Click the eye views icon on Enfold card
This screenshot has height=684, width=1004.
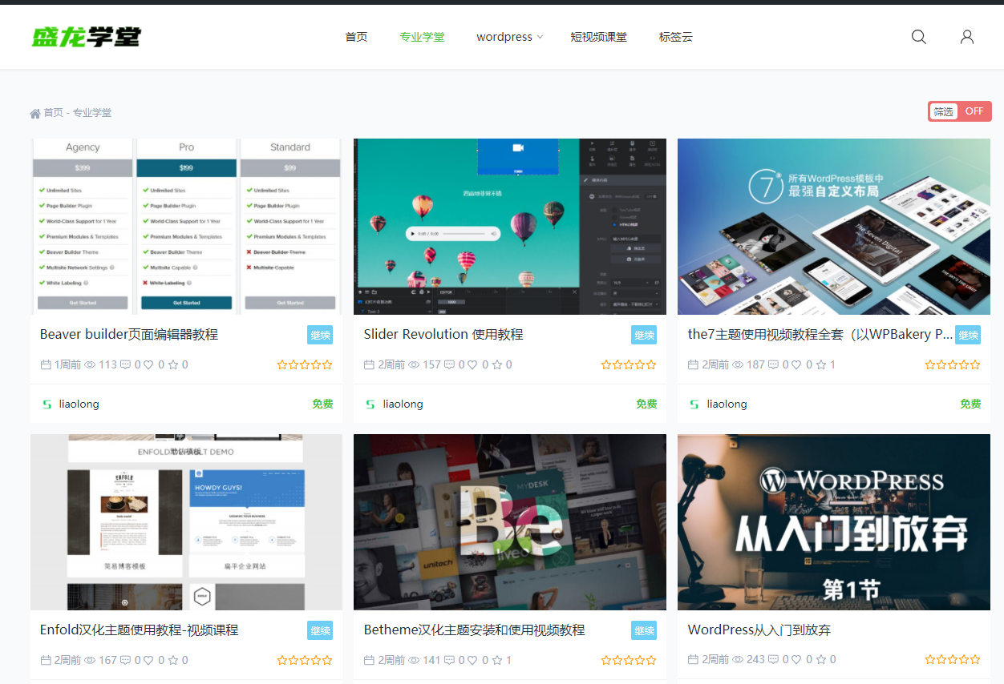[90, 660]
